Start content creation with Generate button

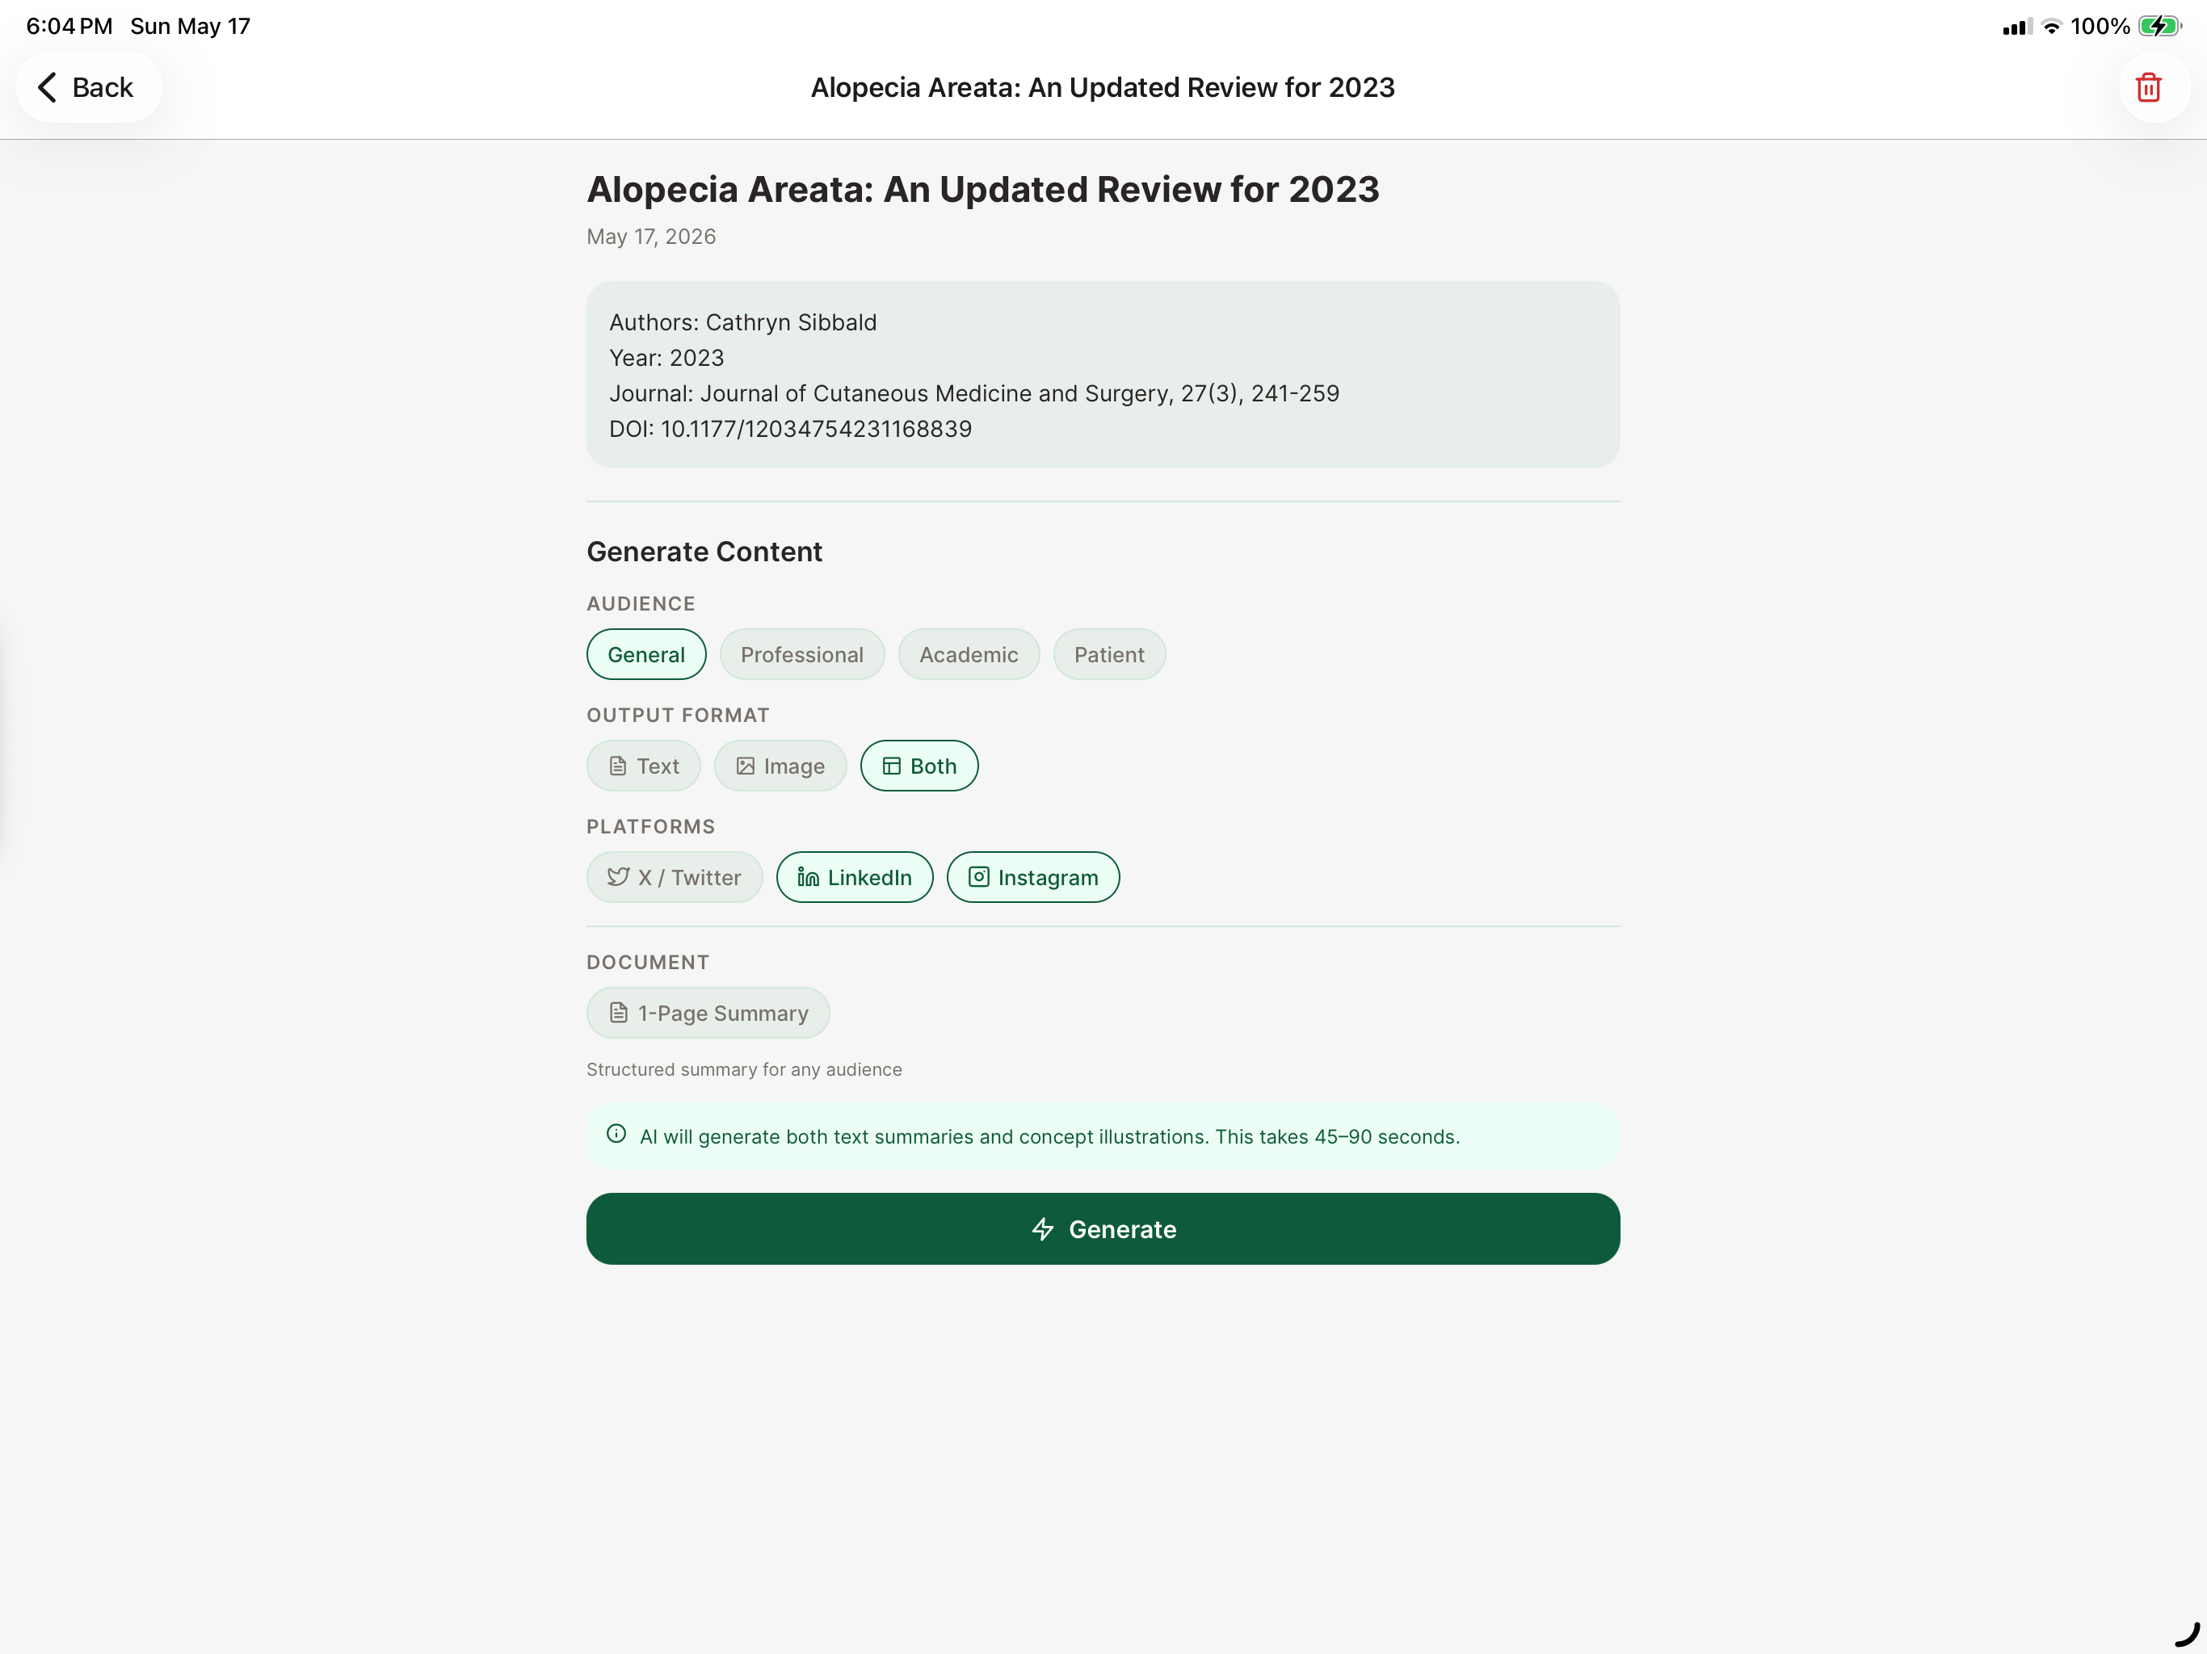(x=1103, y=1229)
